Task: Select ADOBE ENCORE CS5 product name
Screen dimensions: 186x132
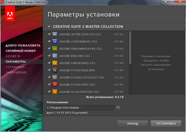Action: click(75, 56)
